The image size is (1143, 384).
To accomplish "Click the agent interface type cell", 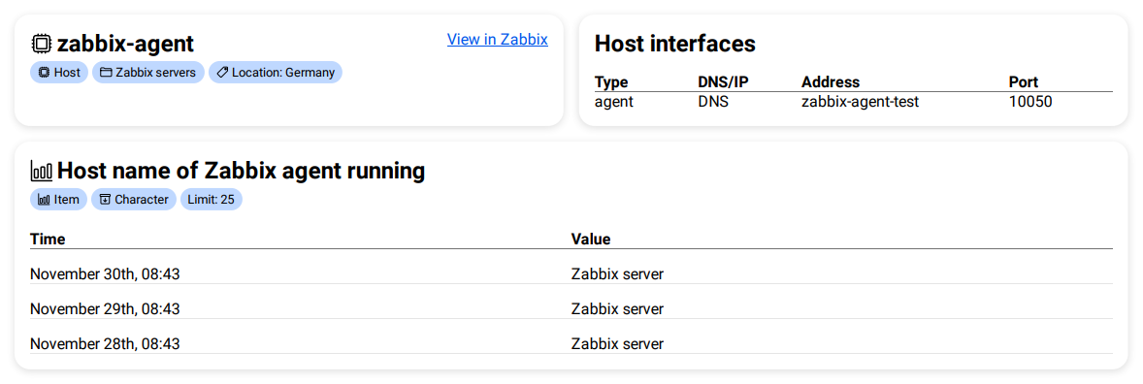I will pos(614,102).
